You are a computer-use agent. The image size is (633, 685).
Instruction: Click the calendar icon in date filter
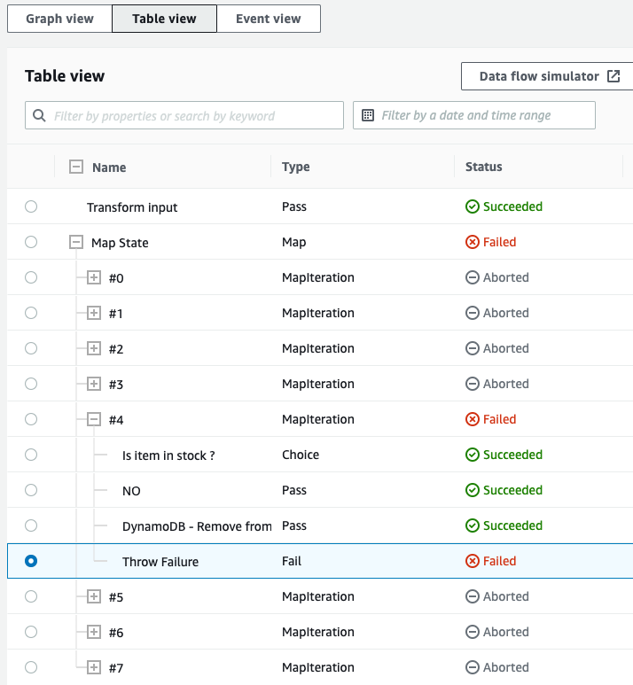pos(368,115)
